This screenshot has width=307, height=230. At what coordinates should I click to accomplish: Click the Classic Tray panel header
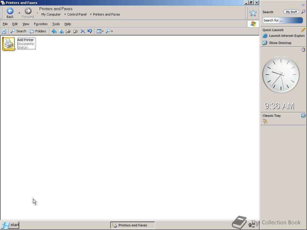coord(272,116)
